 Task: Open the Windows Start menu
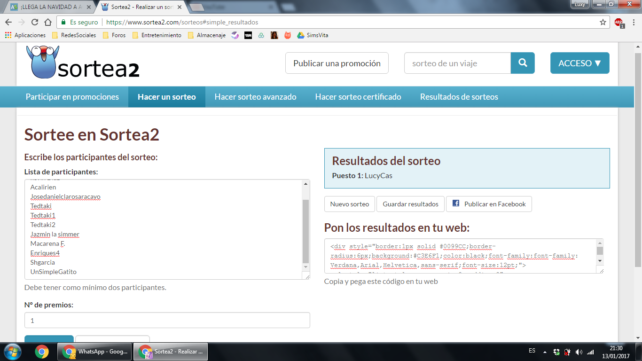point(12,352)
